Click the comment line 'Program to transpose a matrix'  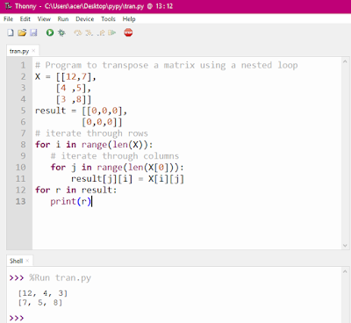tap(167, 65)
